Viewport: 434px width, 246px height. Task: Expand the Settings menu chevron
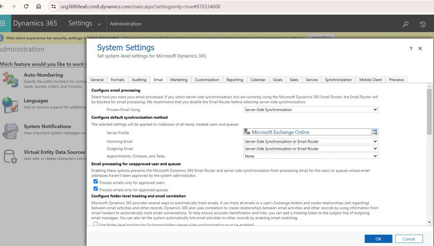click(99, 24)
